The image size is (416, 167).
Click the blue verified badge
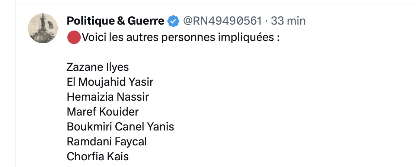pos(173,21)
